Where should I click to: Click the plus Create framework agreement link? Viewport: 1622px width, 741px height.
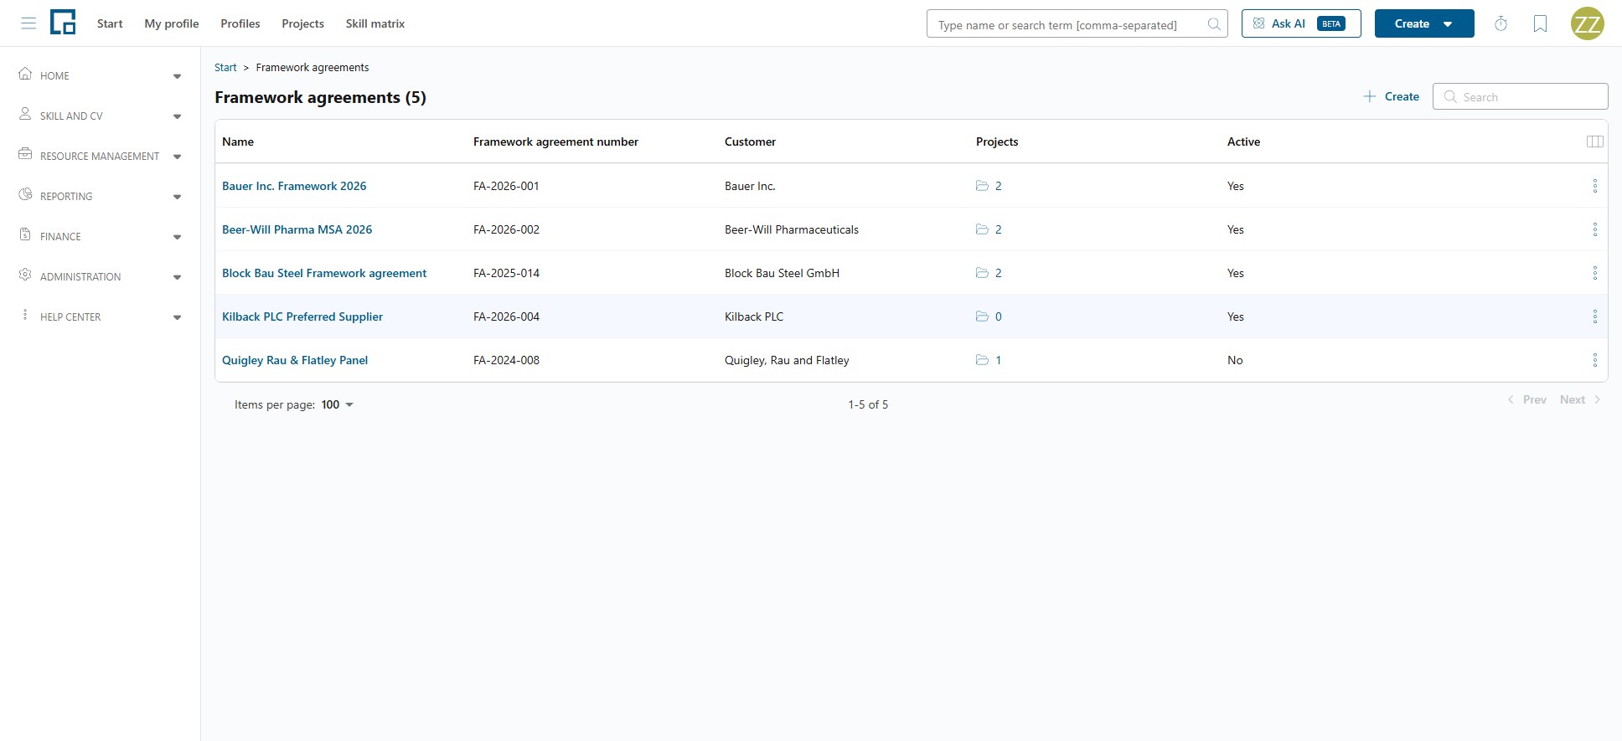(1391, 96)
